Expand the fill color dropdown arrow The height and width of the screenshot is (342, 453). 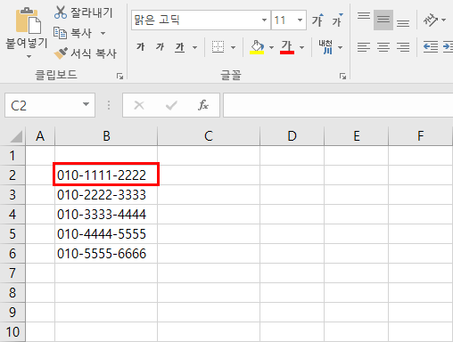[x=271, y=47]
